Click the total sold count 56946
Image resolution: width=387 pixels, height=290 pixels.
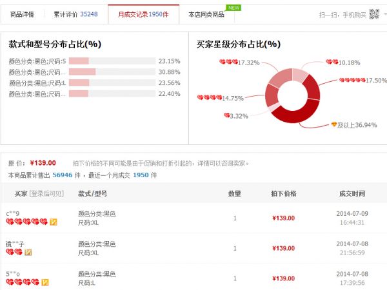click(63, 175)
